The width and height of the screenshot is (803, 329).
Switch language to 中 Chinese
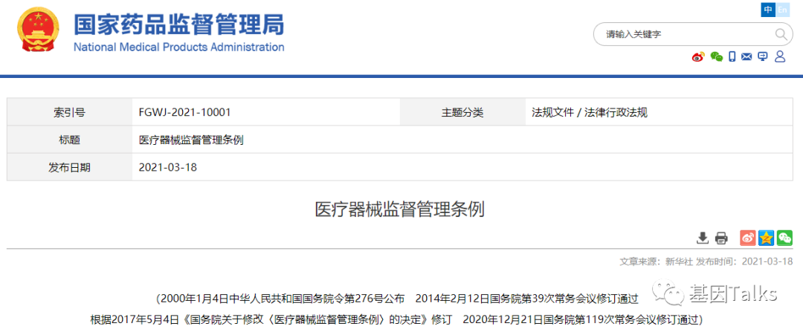768,10
